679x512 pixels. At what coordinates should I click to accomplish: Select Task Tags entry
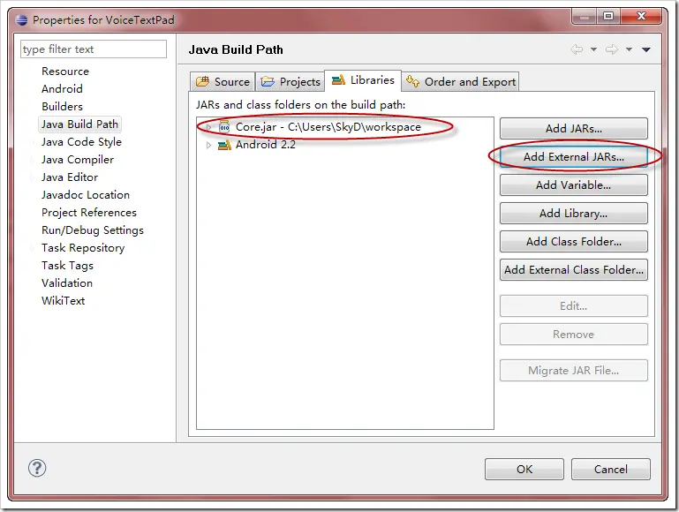[67, 266]
